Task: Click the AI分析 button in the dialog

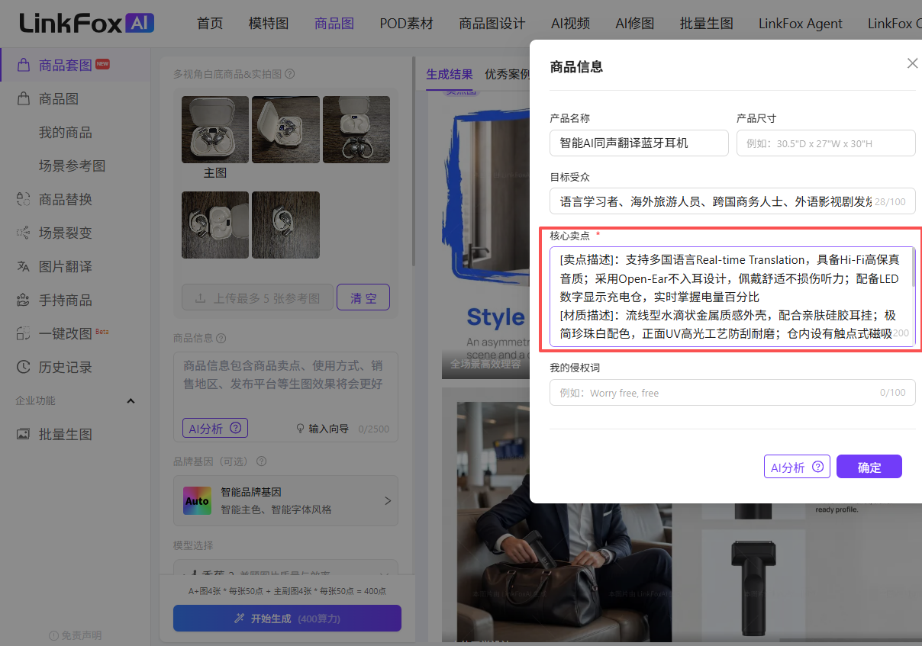Action: coord(796,467)
